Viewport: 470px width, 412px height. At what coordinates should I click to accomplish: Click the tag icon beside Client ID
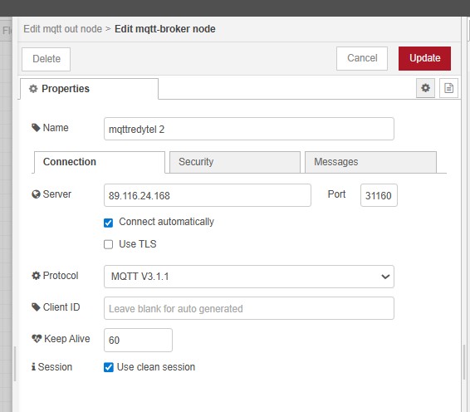[x=36, y=307]
